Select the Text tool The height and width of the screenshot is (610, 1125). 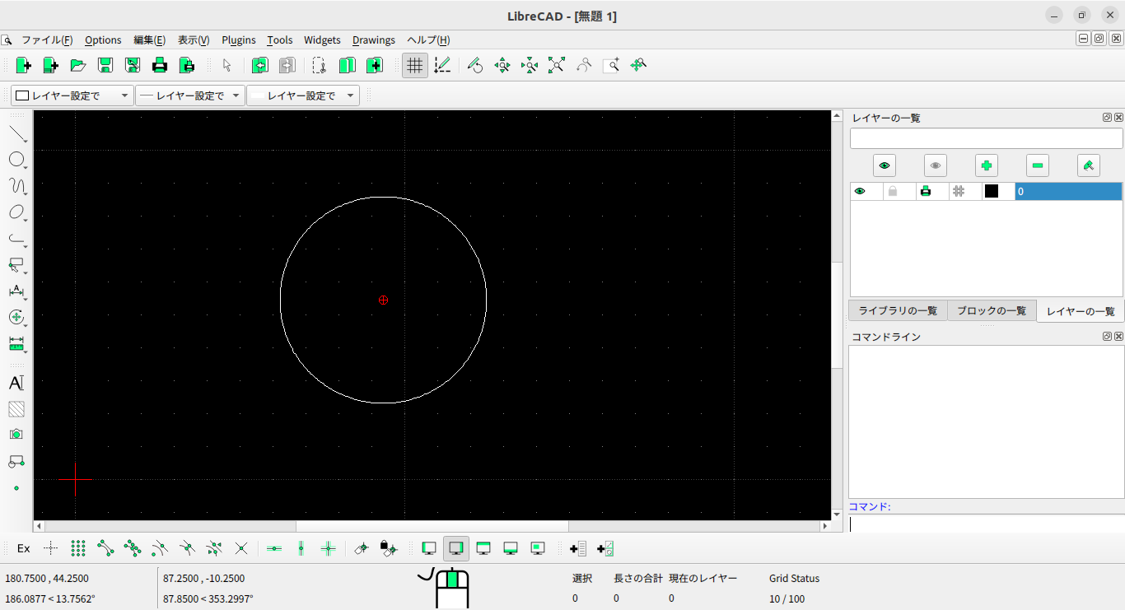click(15, 383)
